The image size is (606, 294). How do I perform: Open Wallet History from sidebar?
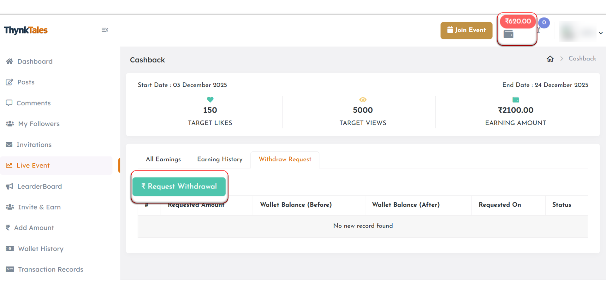point(41,249)
